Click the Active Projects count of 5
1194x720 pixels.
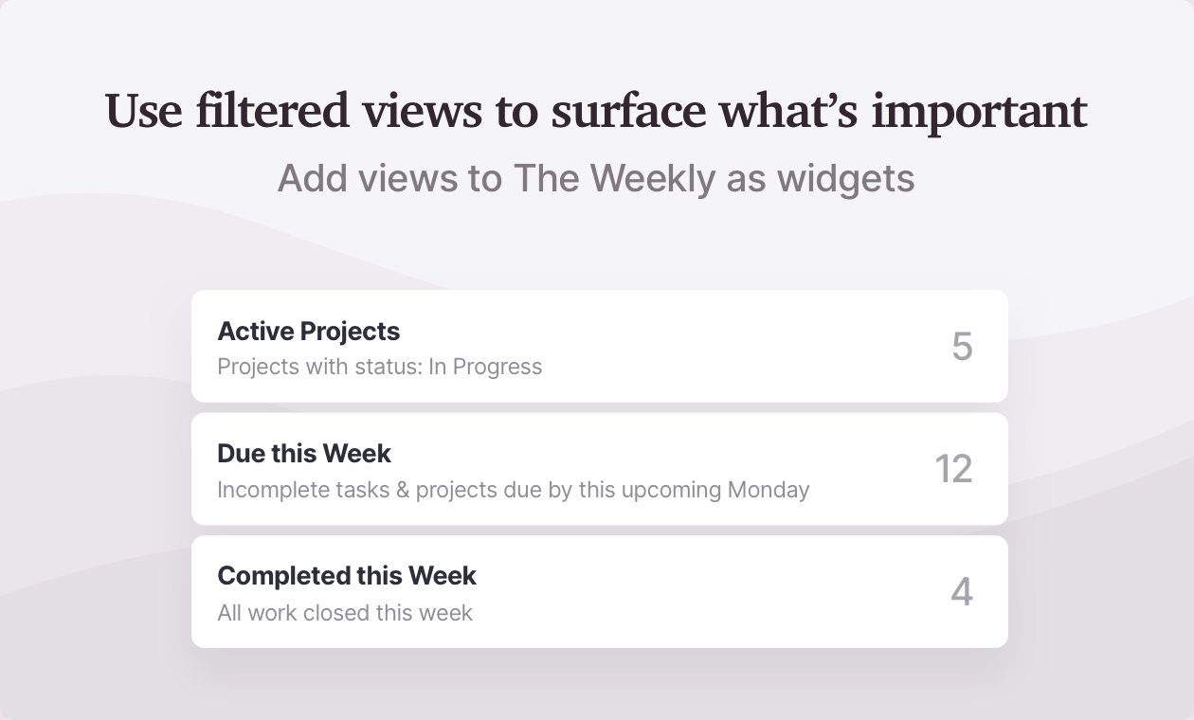click(962, 347)
